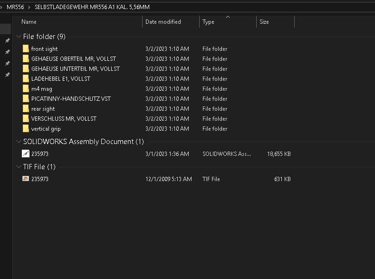The height and width of the screenshot is (279, 375).
Task: Select the File folder (9) group heading
Action: point(44,37)
